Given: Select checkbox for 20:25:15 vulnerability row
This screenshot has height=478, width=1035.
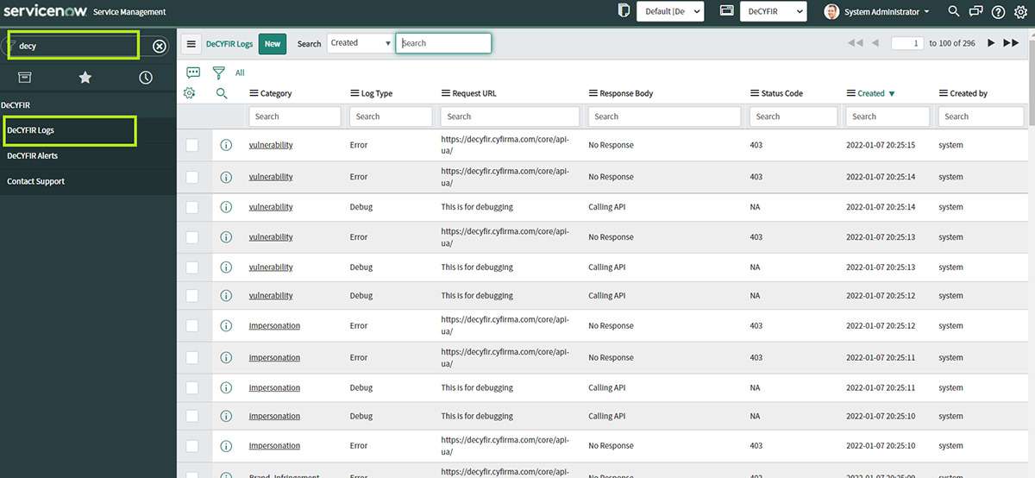Looking at the screenshot, I should point(191,145).
